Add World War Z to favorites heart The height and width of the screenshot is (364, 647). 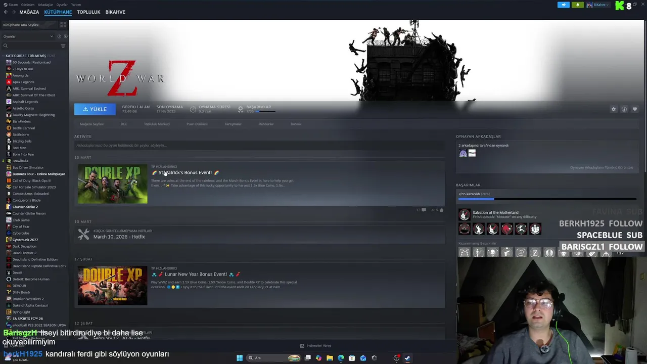click(635, 109)
